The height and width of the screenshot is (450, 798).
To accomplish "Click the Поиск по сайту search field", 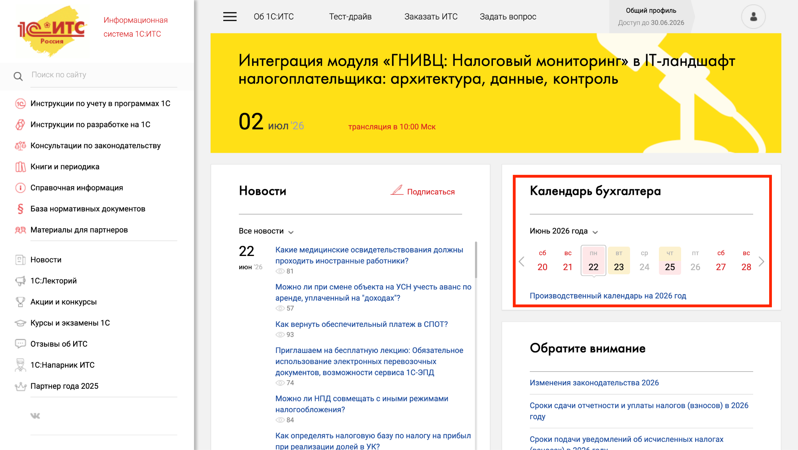I will point(104,75).
